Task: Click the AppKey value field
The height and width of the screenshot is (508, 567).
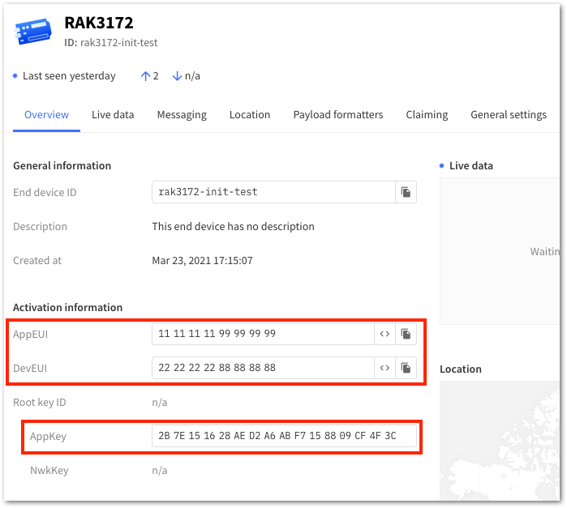Action: [x=284, y=436]
